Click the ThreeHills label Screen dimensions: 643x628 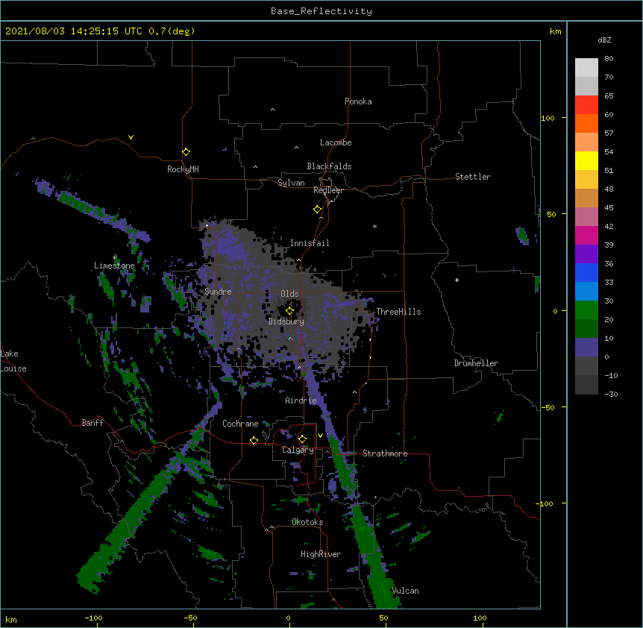(398, 312)
